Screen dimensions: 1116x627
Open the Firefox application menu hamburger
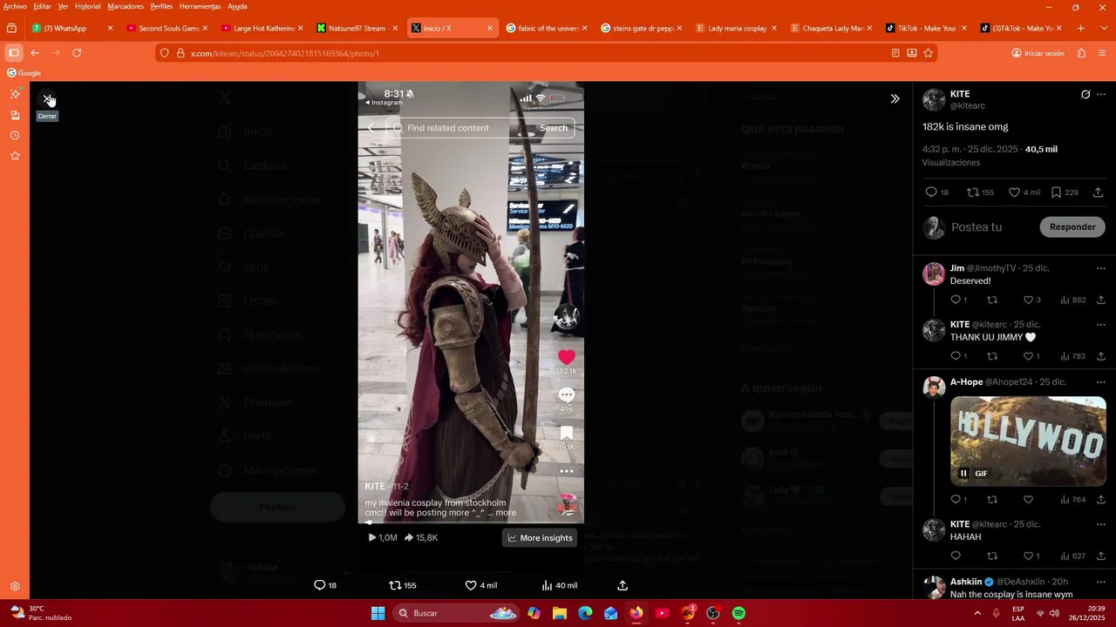pyautogui.click(x=1102, y=53)
